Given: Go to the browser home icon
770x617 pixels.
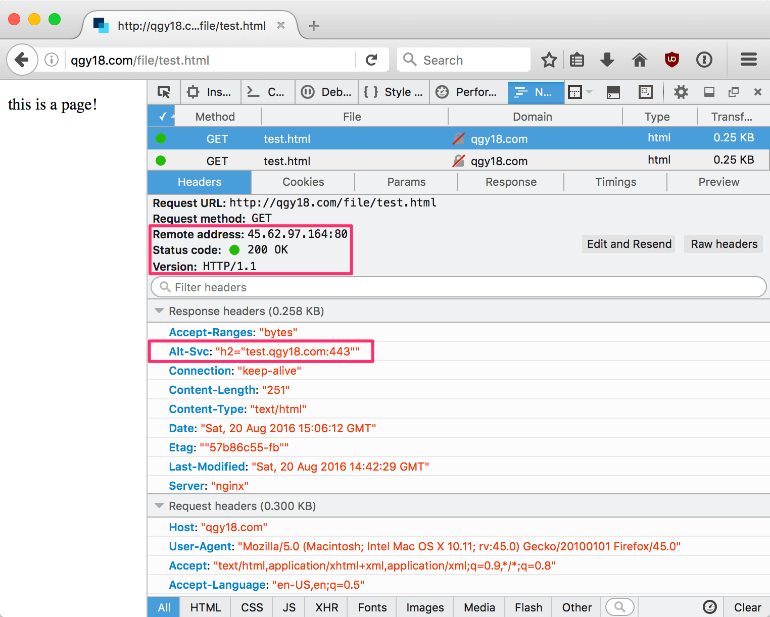Looking at the screenshot, I should point(639,60).
